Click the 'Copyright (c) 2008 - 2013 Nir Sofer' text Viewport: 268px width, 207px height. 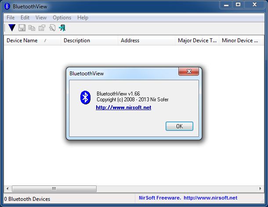coord(132,100)
